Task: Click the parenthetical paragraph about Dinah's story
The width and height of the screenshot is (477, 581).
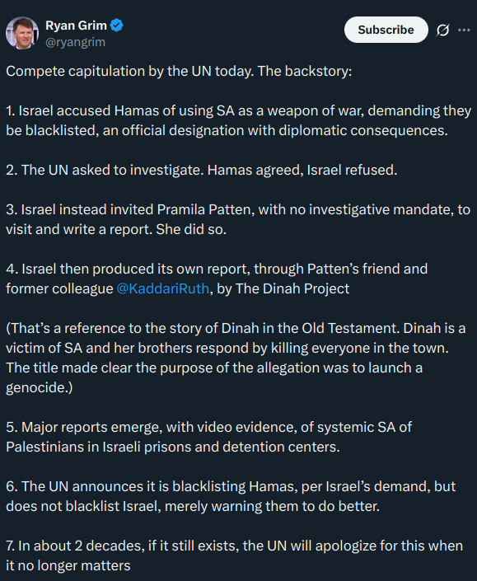Action: pos(236,358)
